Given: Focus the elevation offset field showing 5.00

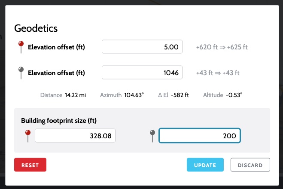Looking at the screenshot, I should pos(142,47).
